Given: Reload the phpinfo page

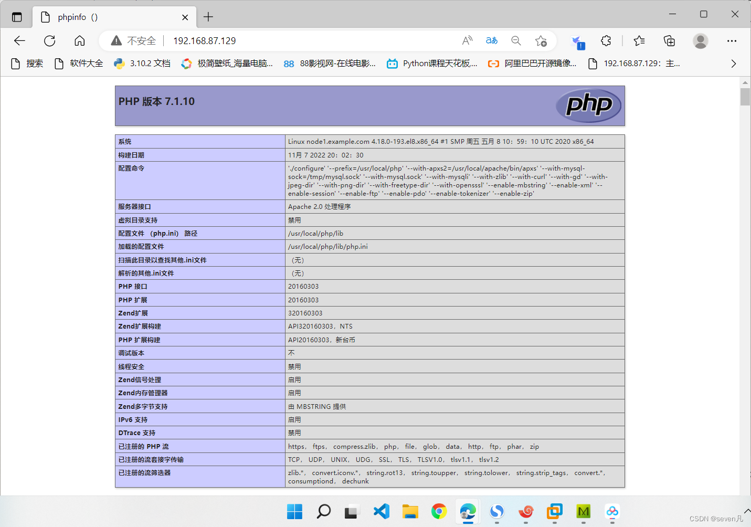Looking at the screenshot, I should 50,41.
